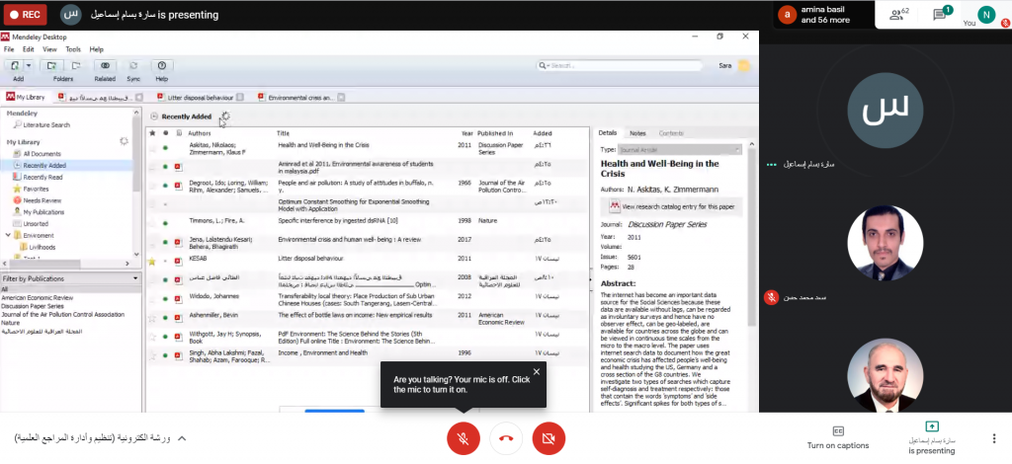Dismiss the mic is off tooltip
The height and width of the screenshot is (464, 1012).
(x=537, y=372)
